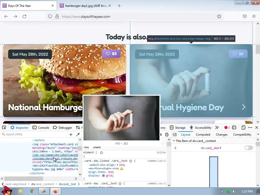Open common.css:1 for .card--day.linked rule
Image resolution: width=260 pixels, height=195 pixels.
pyautogui.click(x=156, y=161)
